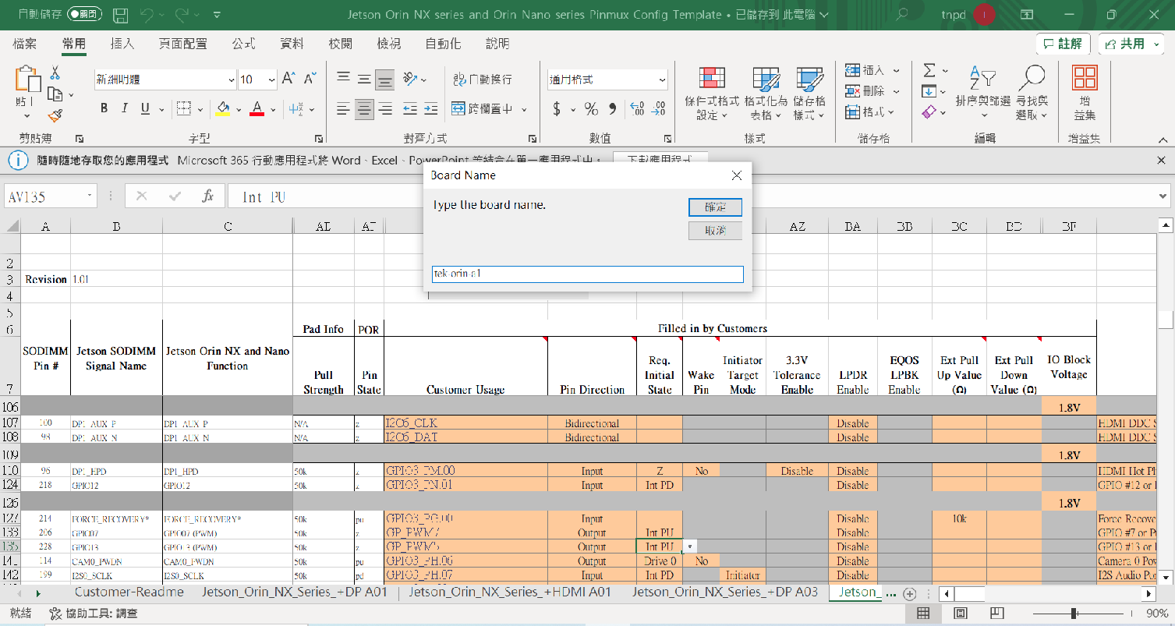
Task: Center text horizontally
Action: point(364,109)
